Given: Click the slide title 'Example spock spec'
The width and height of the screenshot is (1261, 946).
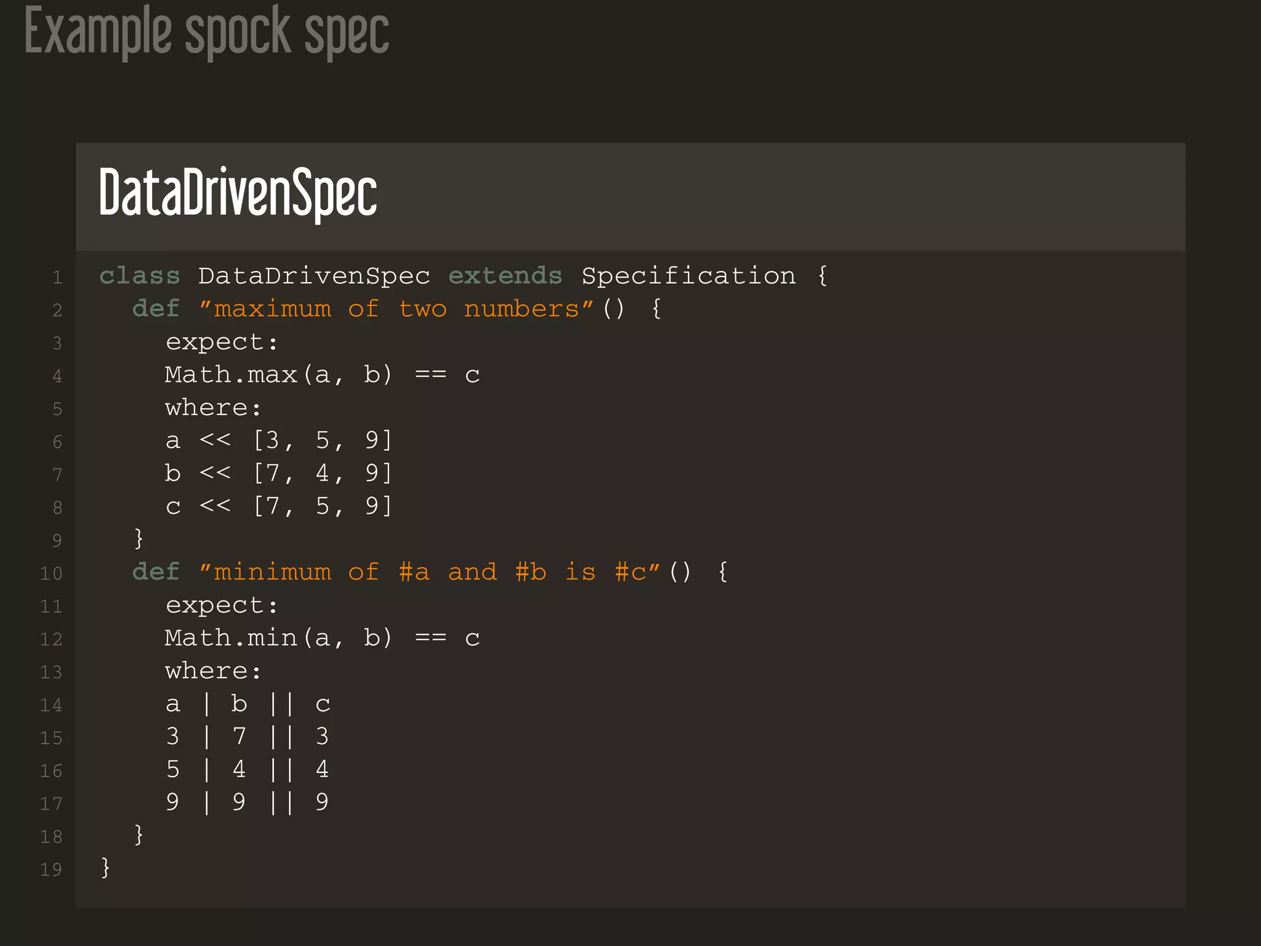Looking at the screenshot, I should pyautogui.click(x=207, y=32).
